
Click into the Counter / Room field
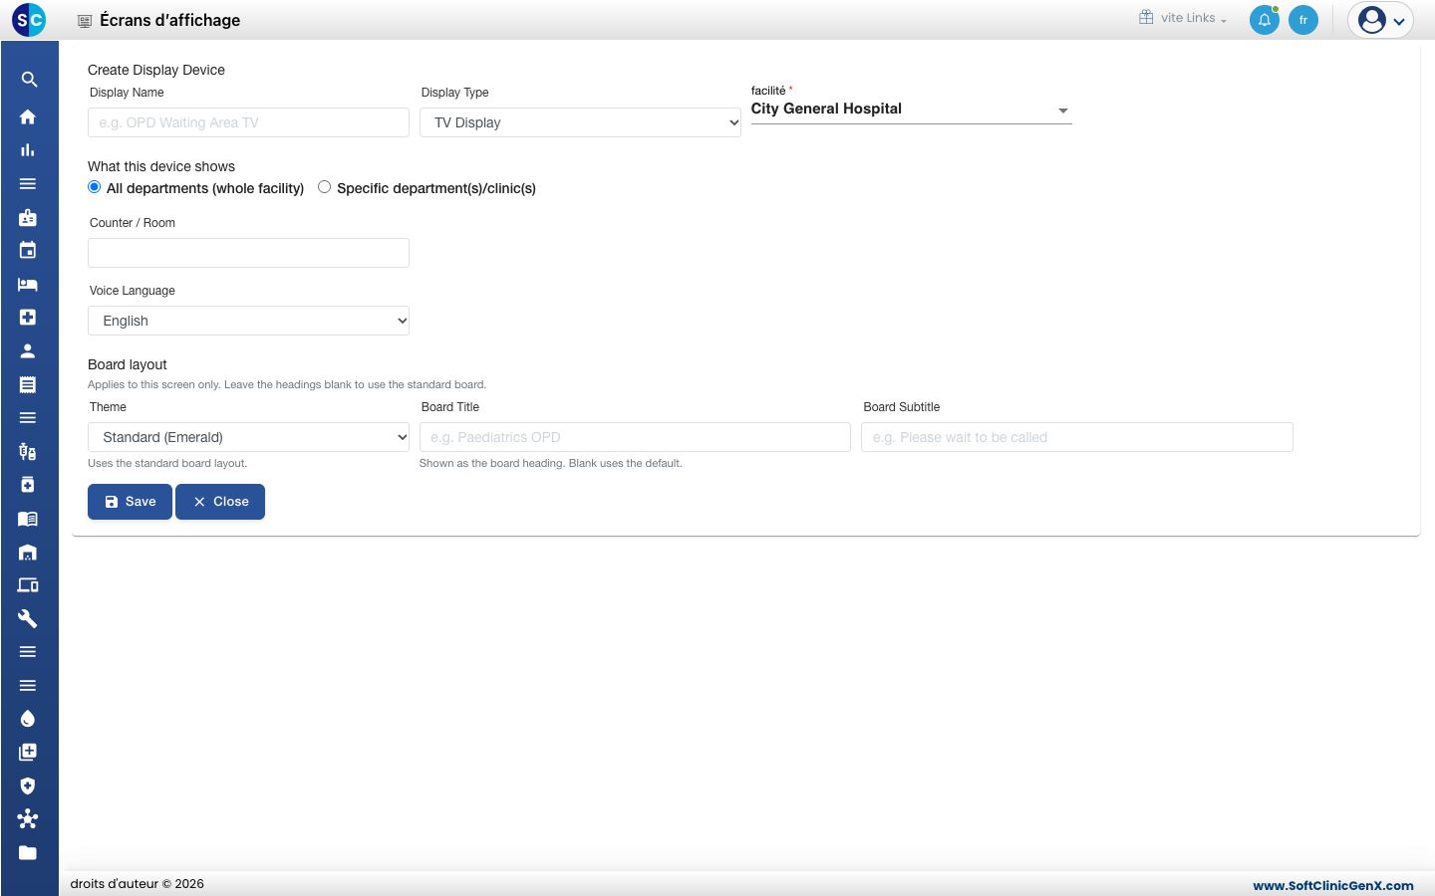click(x=248, y=253)
